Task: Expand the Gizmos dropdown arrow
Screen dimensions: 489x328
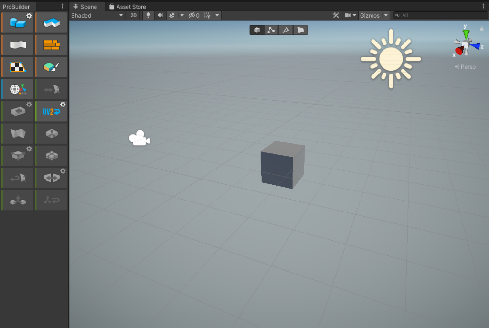Action: tap(386, 15)
